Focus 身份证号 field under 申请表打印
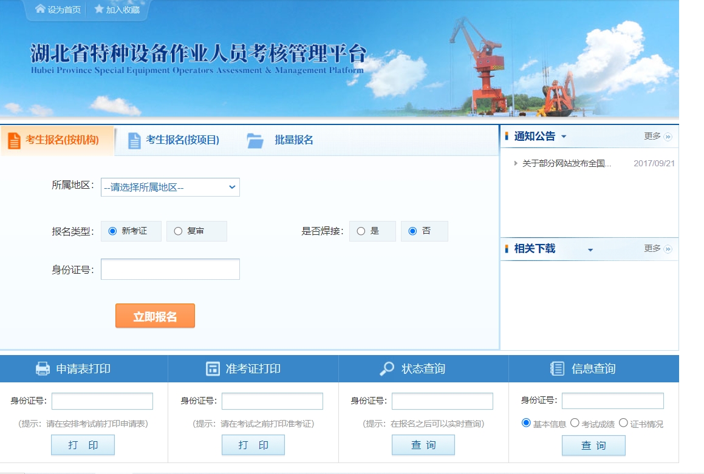The width and height of the screenshot is (704, 474). point(103,401)
